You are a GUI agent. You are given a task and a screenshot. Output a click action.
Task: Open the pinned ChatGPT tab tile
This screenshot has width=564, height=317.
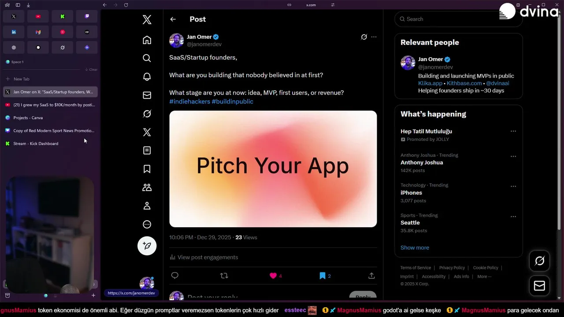click(14, 48)
